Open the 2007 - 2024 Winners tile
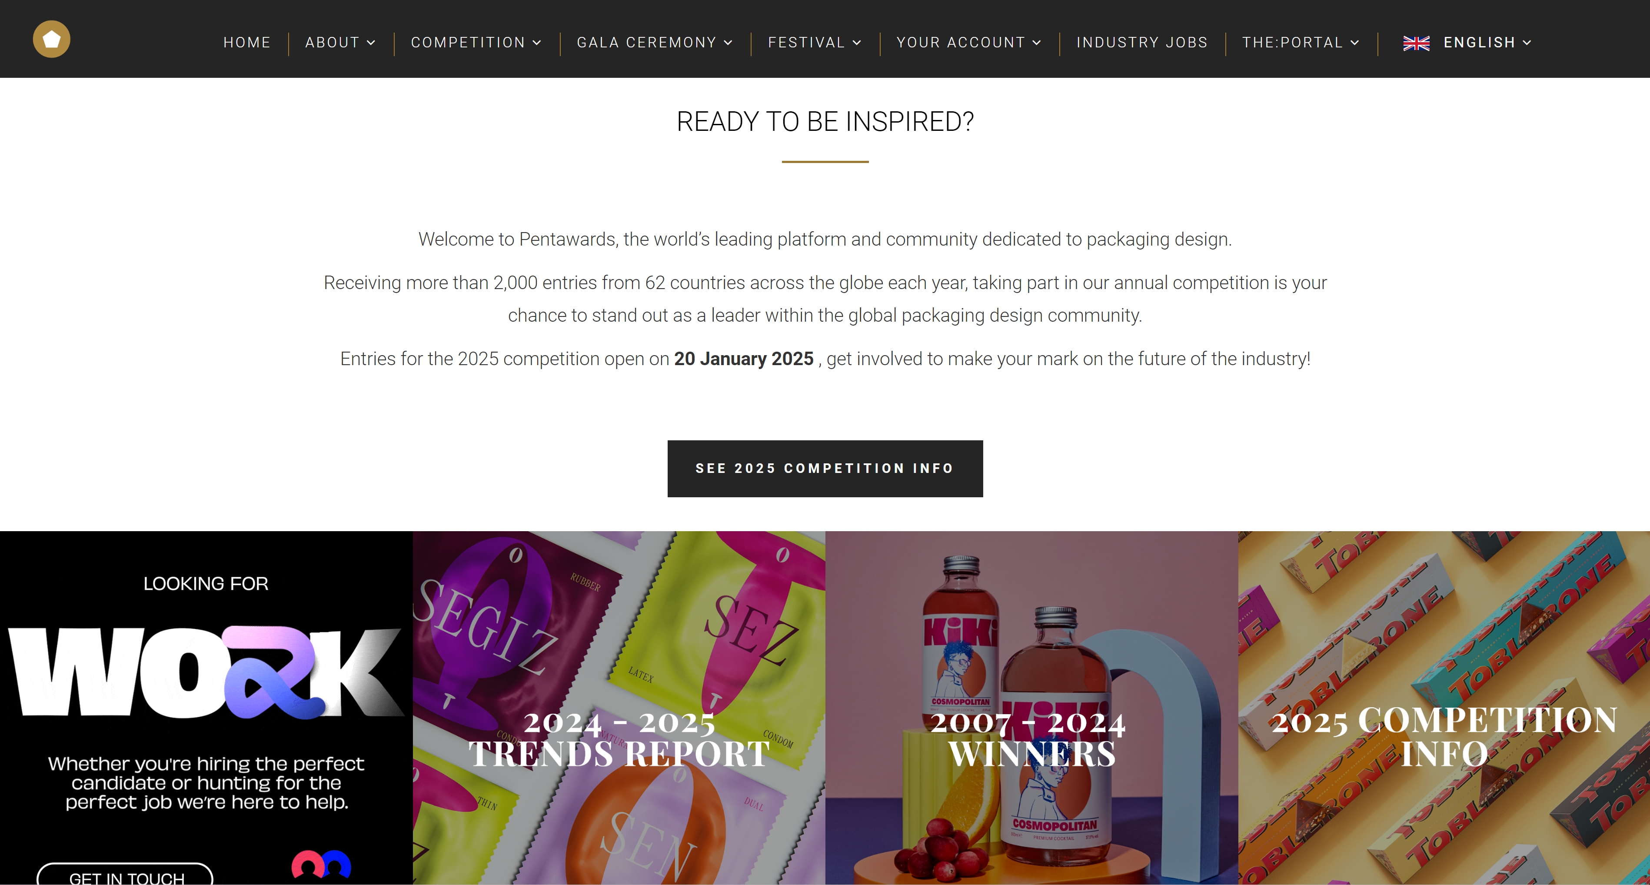1650x885 pixels. 1031,708
